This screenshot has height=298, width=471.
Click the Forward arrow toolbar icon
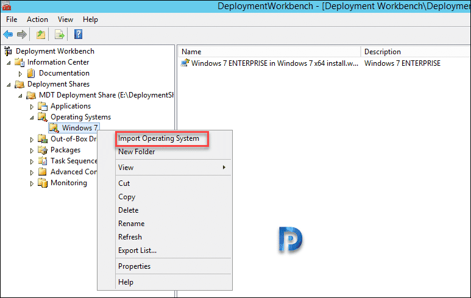(21, 35)
